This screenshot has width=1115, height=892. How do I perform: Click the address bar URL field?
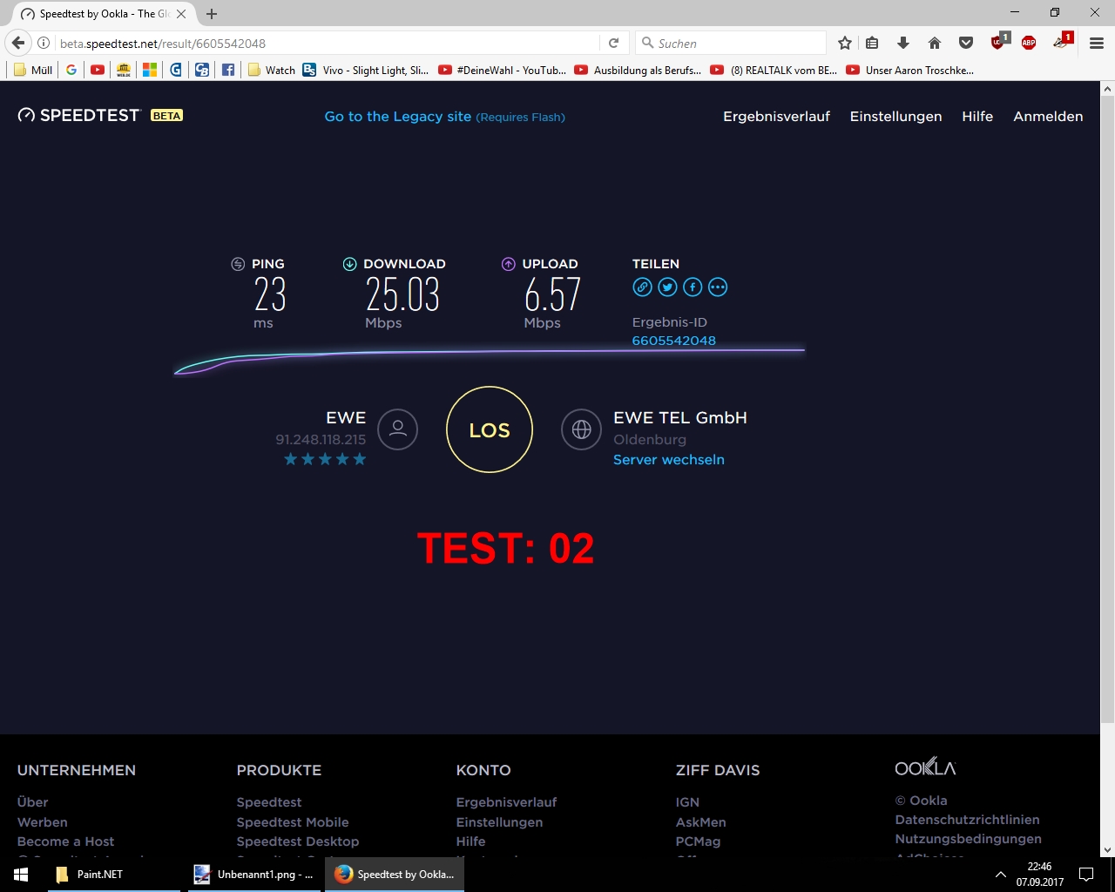tap(327, 43)
